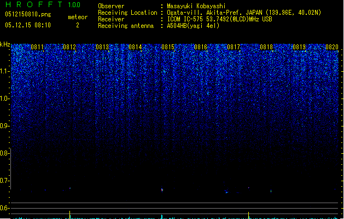Select observer name Masayuki Kobayashi

196,6
